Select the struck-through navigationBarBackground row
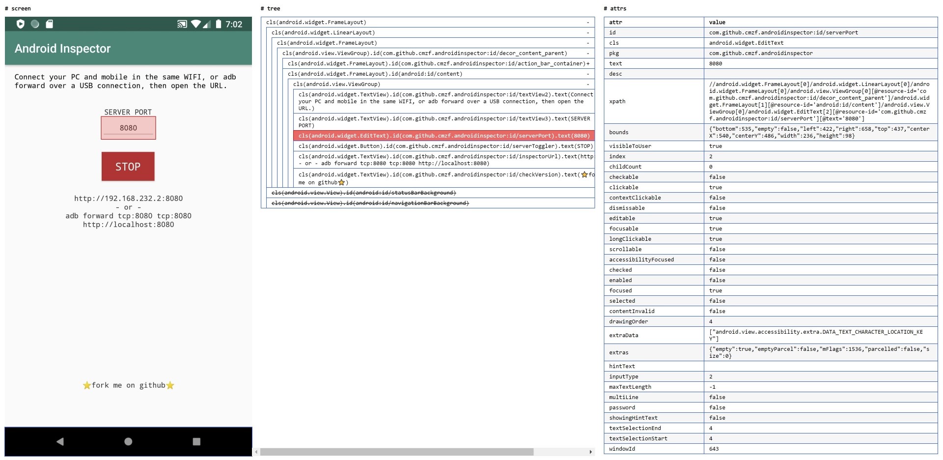 [x=430, y=203]
